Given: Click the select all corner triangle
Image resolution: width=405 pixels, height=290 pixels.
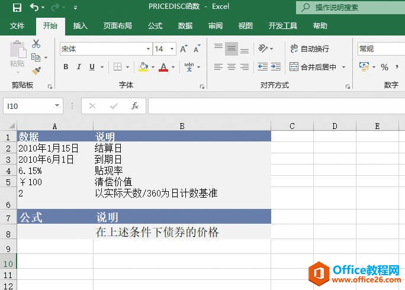Looking at the screenshot, I should 12,125.
